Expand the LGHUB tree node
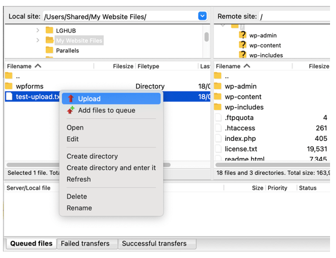This screenshot has height=258, width=336. click(x=37, y=30)
